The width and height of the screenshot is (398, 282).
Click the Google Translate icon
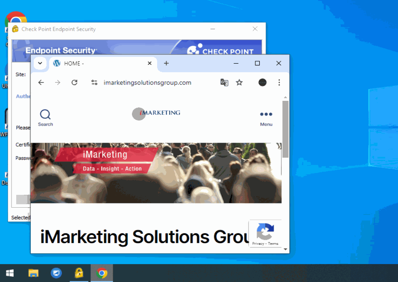(224, 82)
